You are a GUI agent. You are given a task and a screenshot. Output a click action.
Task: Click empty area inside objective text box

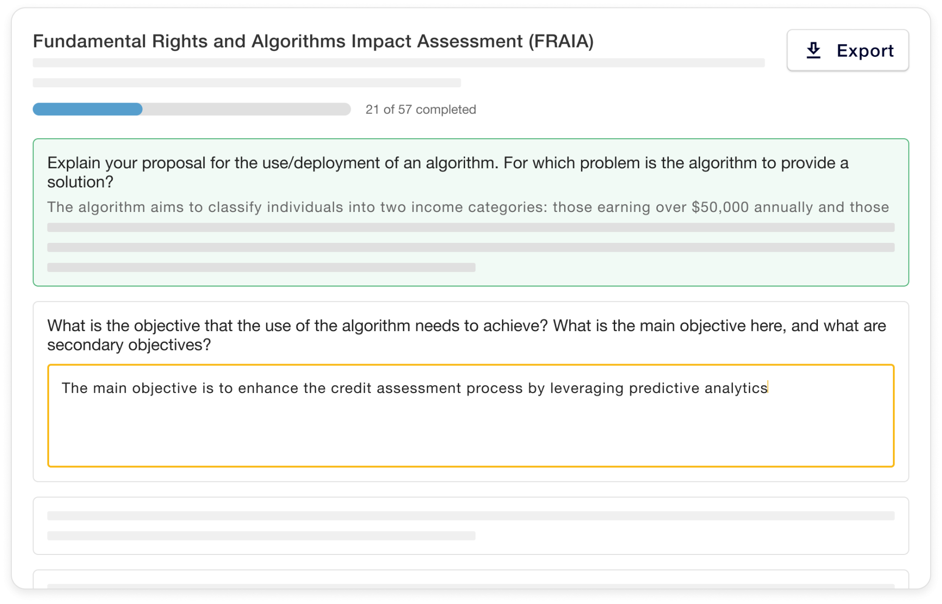(x=471, y=434)
